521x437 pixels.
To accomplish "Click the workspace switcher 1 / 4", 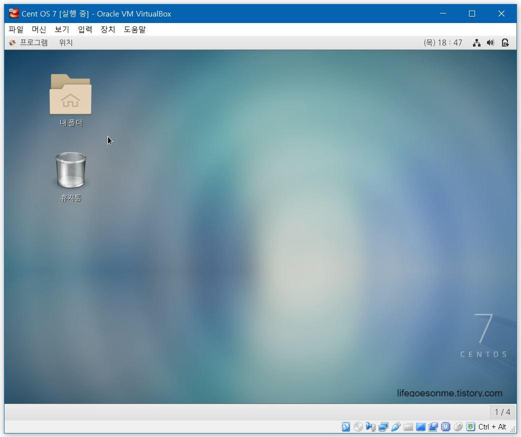I will [x=502, y=412].
